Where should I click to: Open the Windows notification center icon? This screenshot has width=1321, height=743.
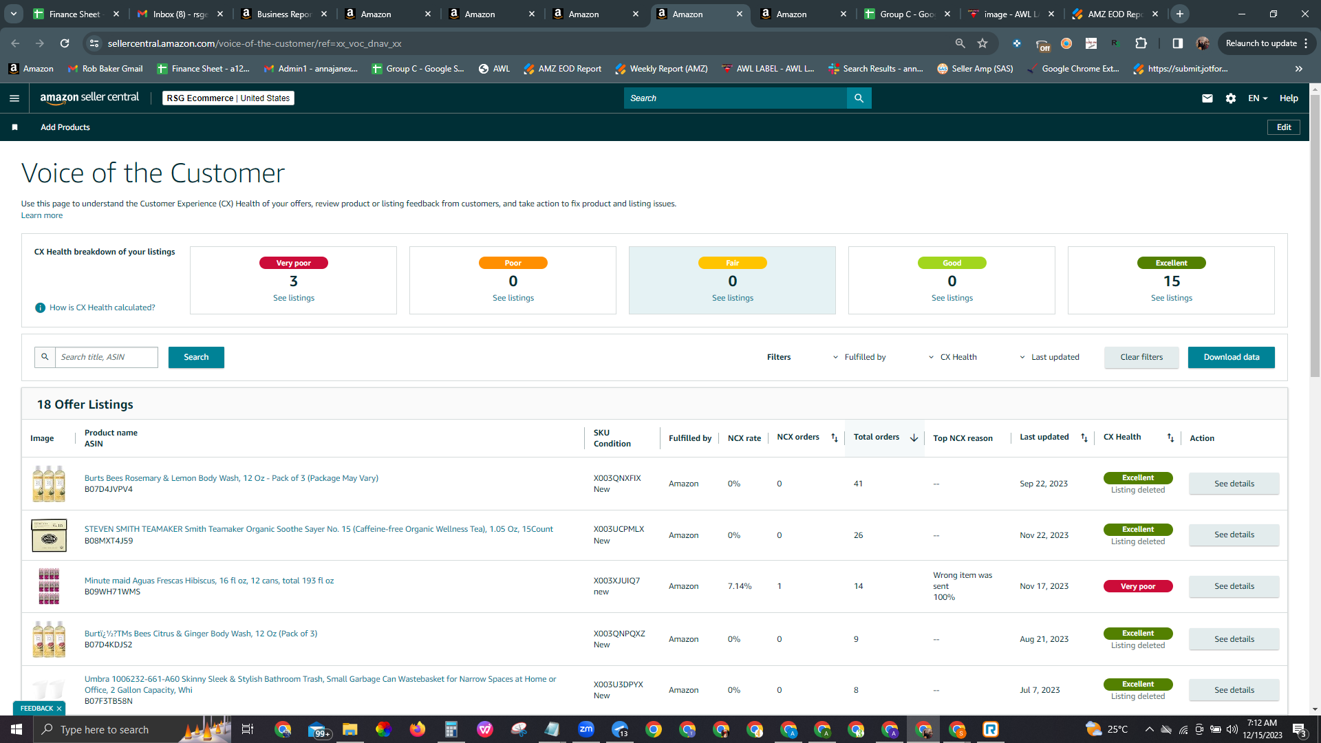click(x=1299, y=729)
